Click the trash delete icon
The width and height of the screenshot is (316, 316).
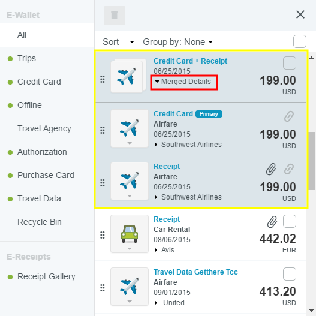[115, 16]
